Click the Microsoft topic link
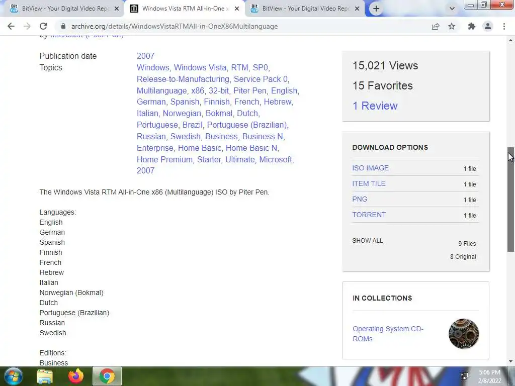Screen dimensions: 515x386 276,159
